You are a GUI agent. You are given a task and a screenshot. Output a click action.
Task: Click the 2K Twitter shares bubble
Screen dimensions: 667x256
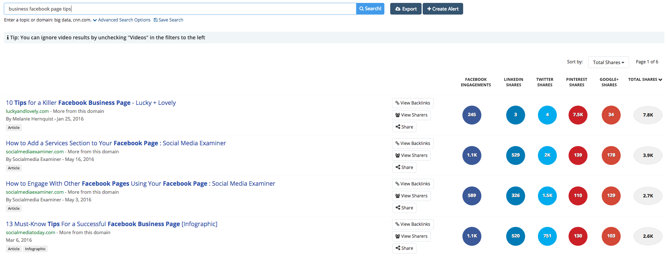point(547,155)
